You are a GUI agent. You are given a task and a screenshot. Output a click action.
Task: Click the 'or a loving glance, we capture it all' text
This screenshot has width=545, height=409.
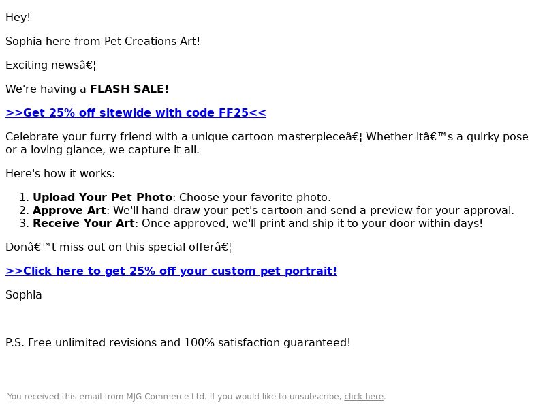click(x=103, y=149)
